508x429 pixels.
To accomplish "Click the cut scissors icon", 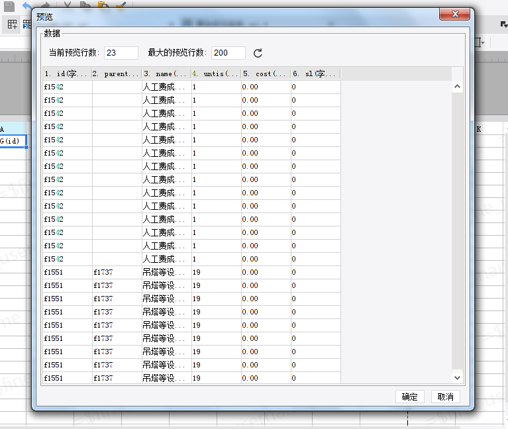I will tap(68, 5).
